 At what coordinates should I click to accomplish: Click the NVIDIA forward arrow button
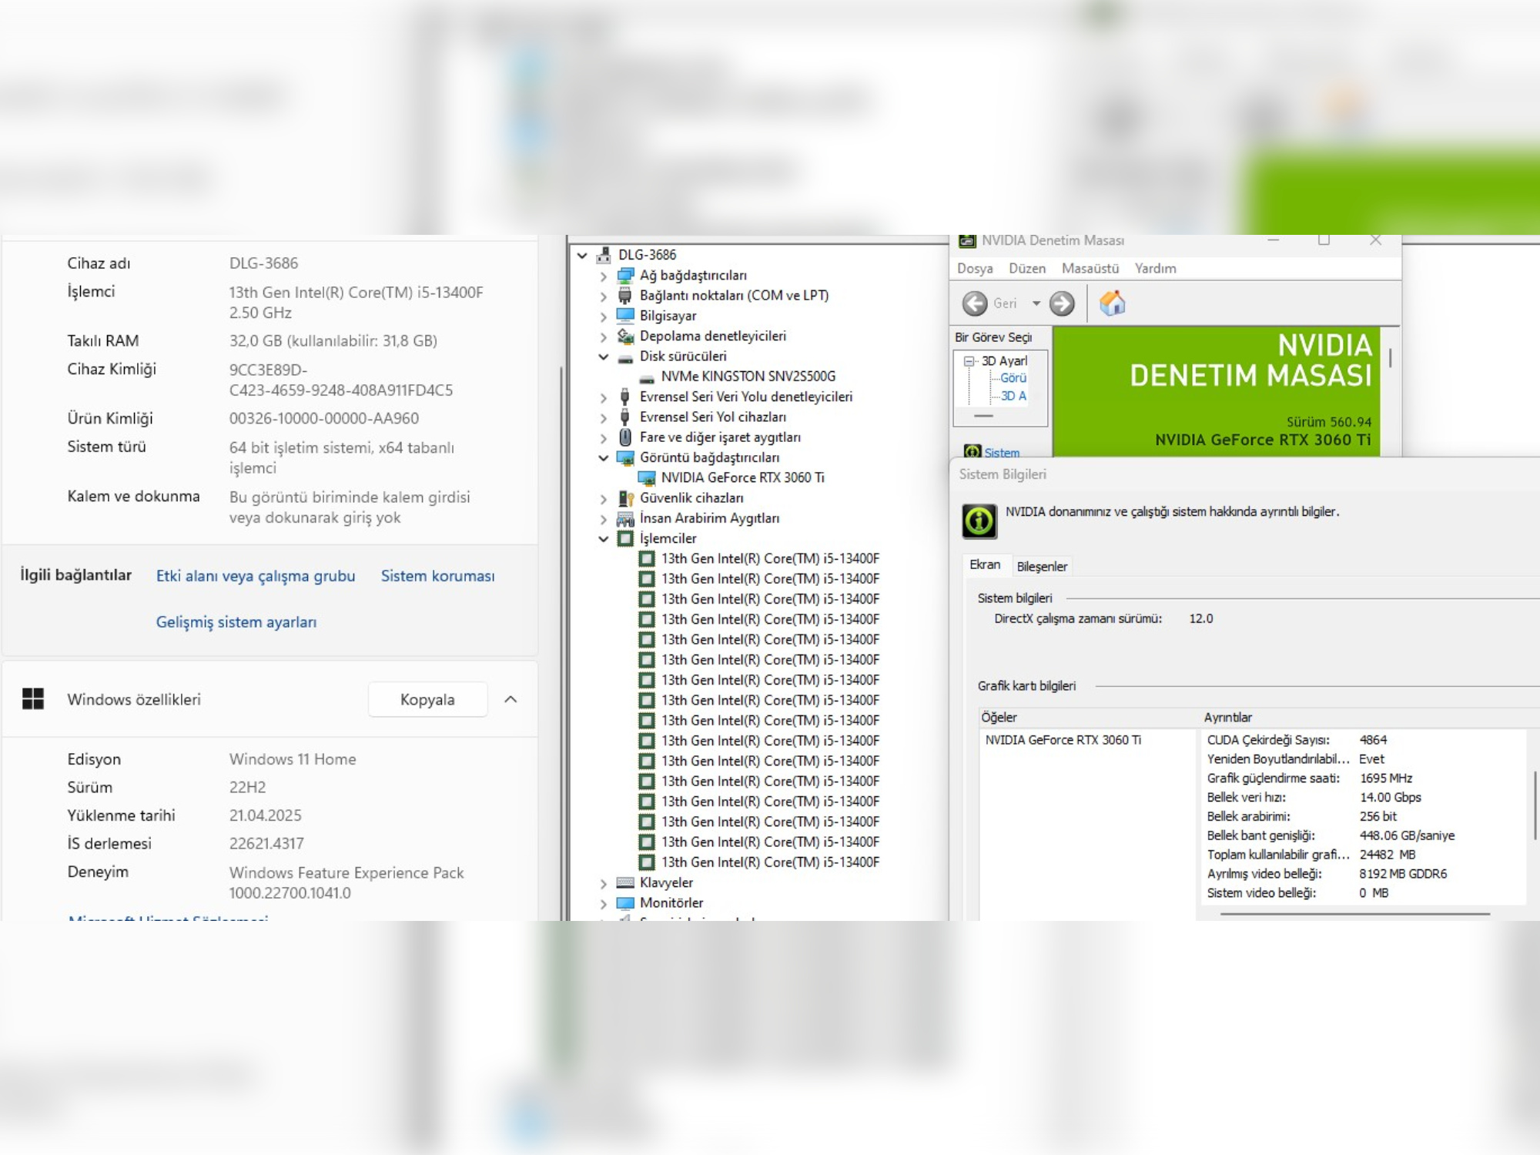click(x=1062, y=303)
